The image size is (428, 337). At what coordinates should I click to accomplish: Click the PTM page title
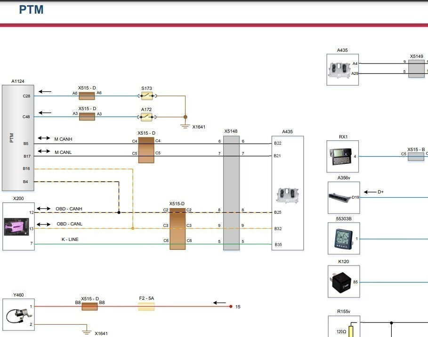31,9
